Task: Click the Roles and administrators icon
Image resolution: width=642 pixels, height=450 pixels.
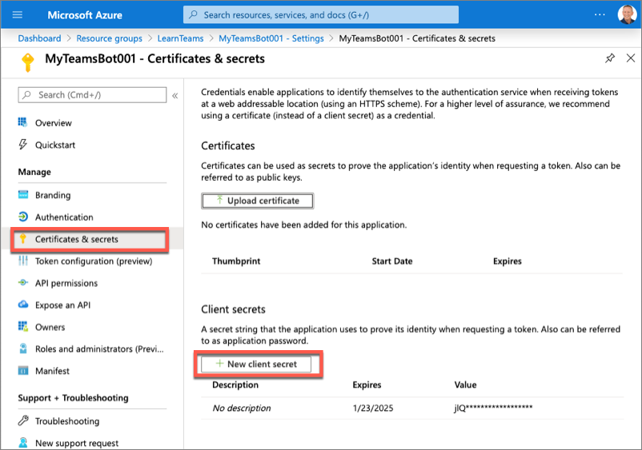Action: pyautogui.click(x=23, y=348)
